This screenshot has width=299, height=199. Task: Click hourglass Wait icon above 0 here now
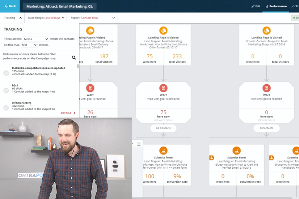coord(266,88)
